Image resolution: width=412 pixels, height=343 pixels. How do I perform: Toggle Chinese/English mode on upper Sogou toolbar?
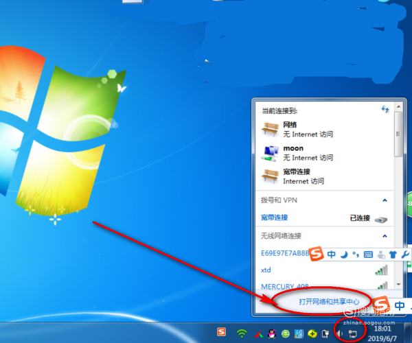pos(332,255)
